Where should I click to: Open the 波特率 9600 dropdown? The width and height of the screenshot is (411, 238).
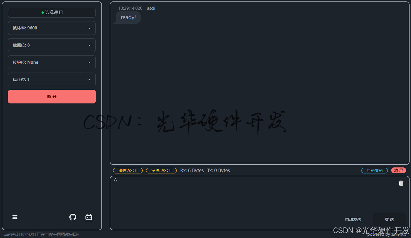(52, 28)
